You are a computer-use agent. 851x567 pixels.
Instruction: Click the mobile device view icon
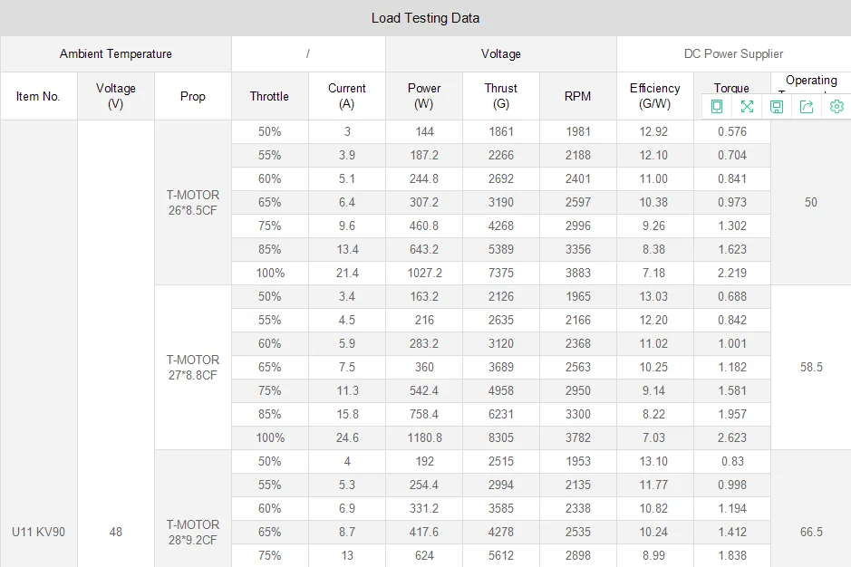pyautogui.click(x=717, y=107)
